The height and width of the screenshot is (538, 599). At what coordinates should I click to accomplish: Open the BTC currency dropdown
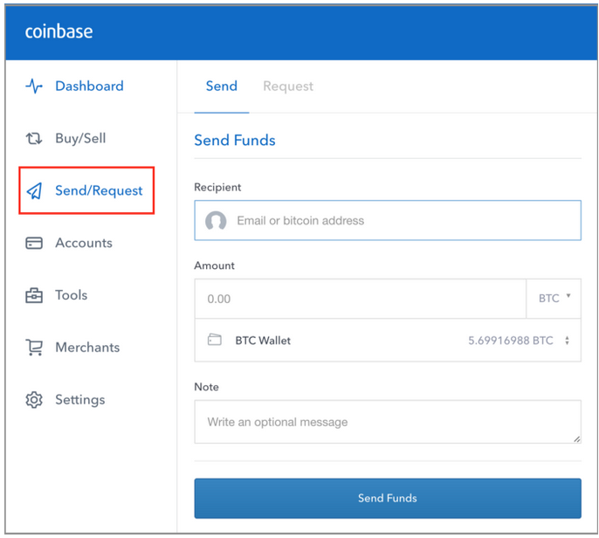554,299
